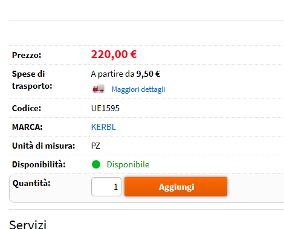Click the Quantità label
Screen dimensions: 284x229
click(31, 183)
